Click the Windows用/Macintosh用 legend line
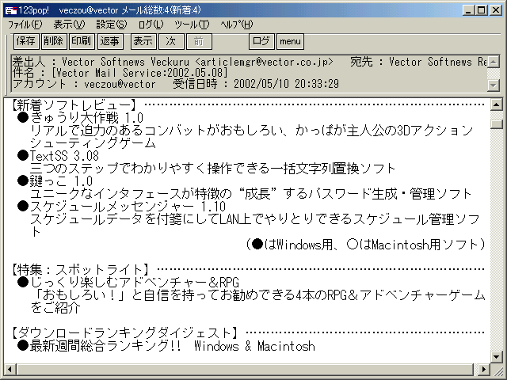Image resolution: width=507 pixels, height=380 pixels. 365,245
